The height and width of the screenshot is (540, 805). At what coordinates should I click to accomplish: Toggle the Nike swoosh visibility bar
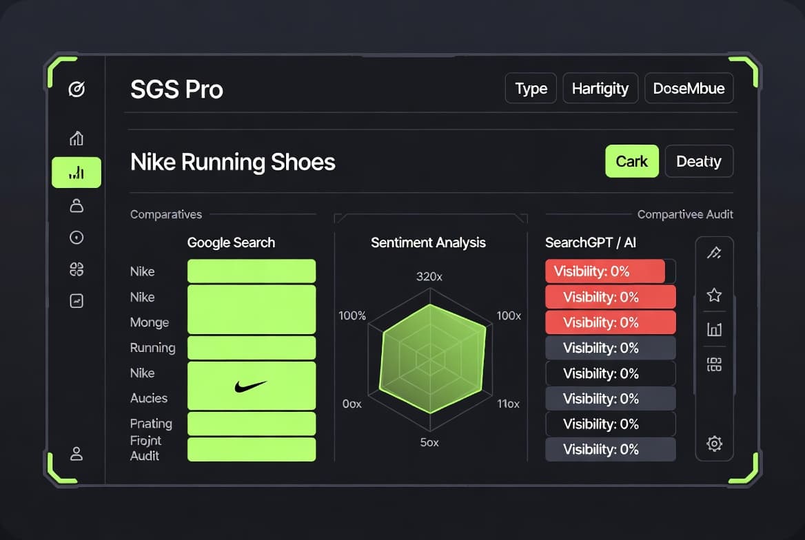tap(251, 385)
